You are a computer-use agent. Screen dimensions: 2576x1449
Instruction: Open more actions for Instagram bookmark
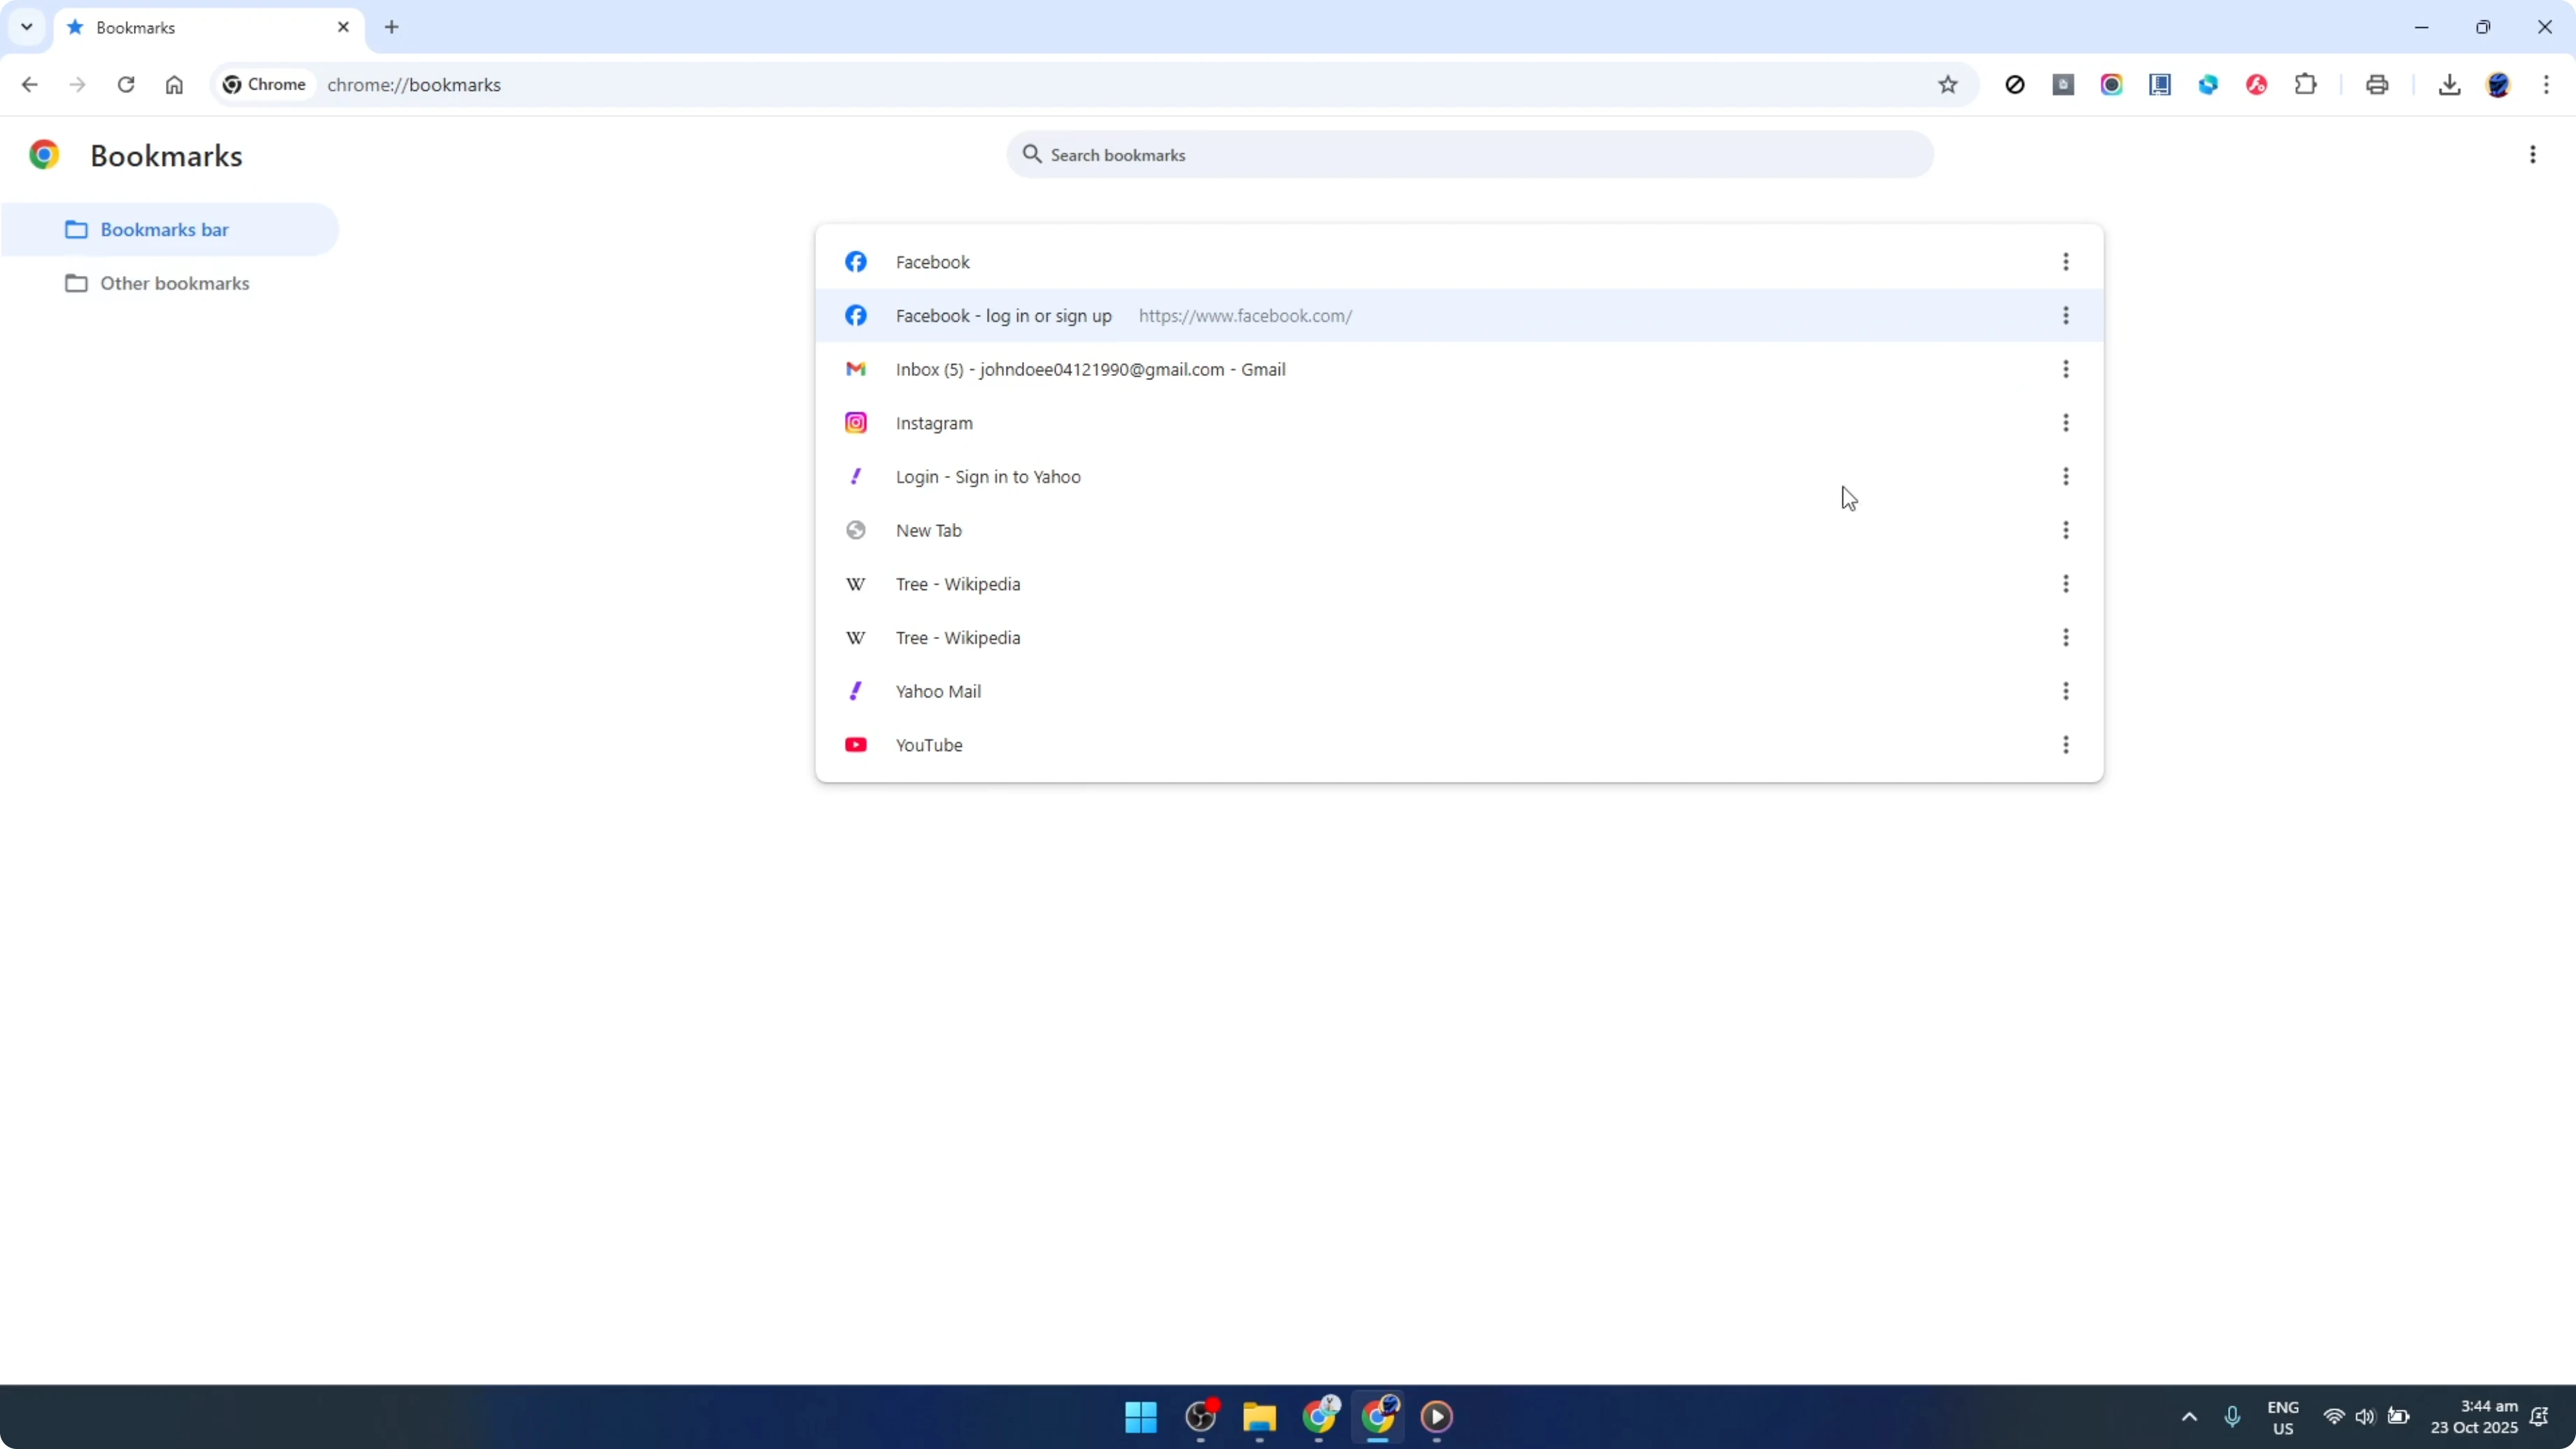pos(2065,423)
